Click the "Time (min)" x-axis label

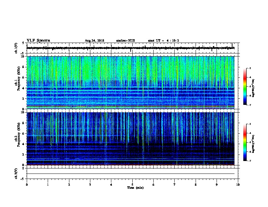pos(135,188)
